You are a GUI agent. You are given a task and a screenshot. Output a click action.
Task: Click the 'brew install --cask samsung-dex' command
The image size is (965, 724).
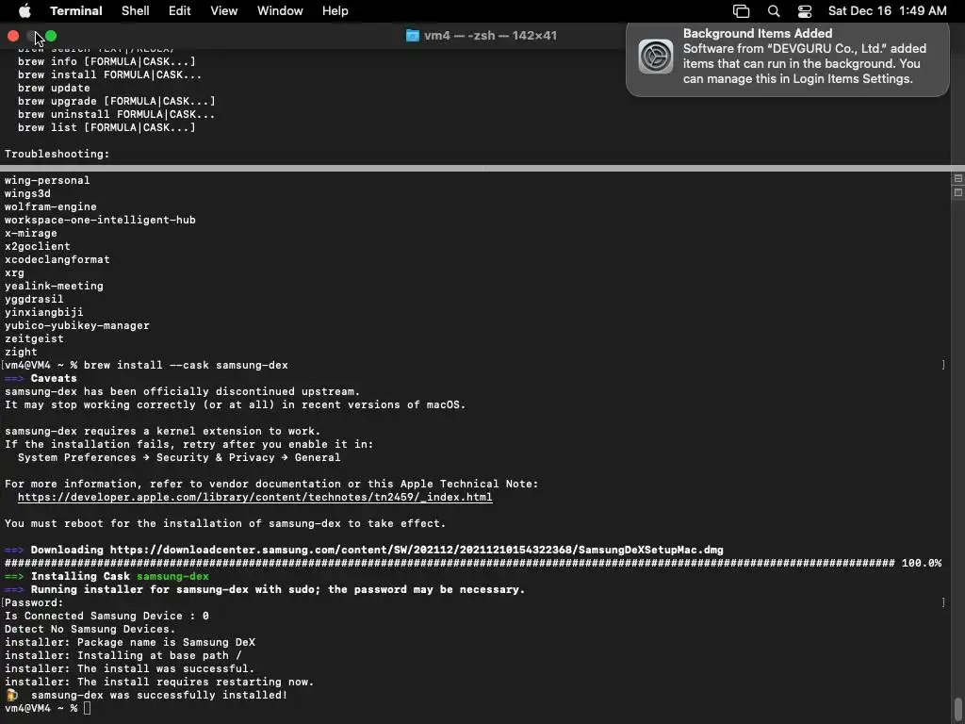tap(186, 365)
